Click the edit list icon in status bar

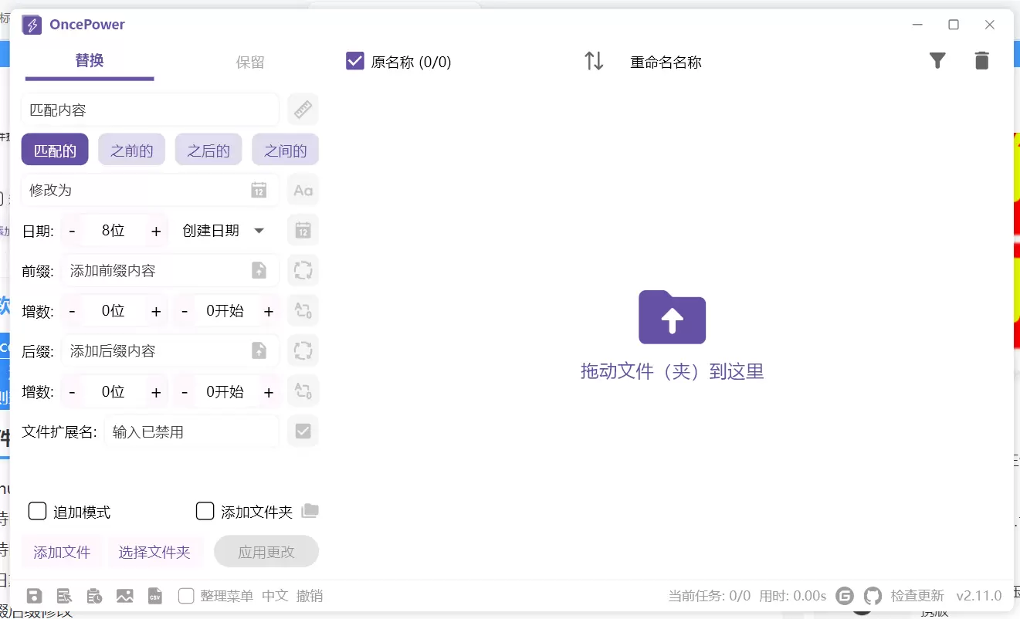pyautogui.click(x=64, y=596)
